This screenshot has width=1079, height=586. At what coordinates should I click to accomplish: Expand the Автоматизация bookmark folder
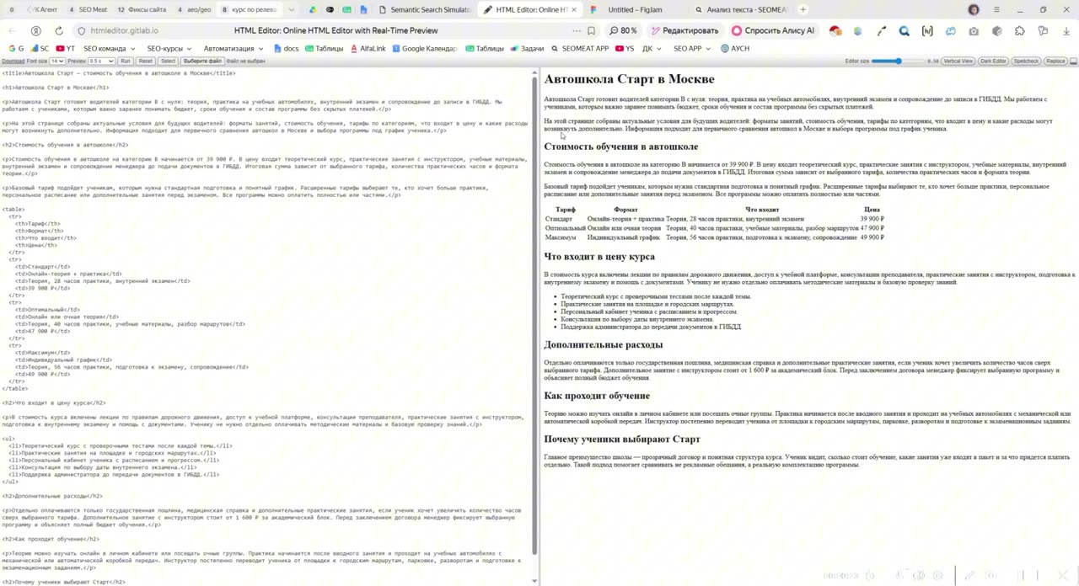pos(233,49)
